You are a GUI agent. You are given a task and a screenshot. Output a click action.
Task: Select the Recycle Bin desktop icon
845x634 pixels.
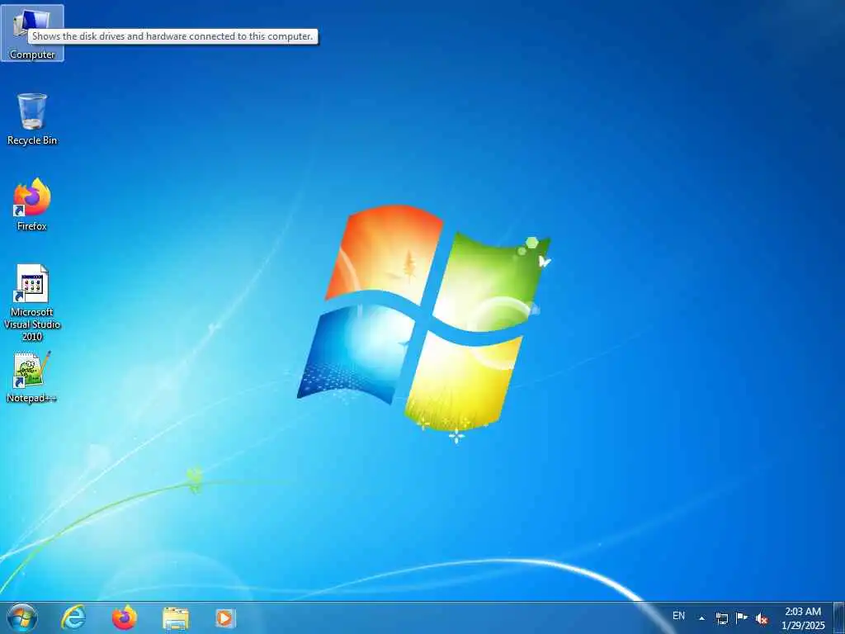click(x=32, y=119)
